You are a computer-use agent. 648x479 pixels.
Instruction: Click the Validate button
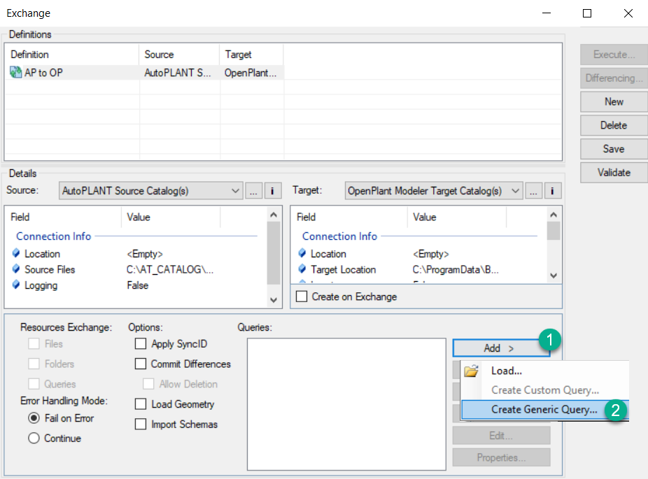point(614,172)
